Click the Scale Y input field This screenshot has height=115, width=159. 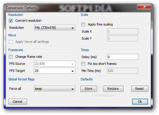click(x=123, y=38)
